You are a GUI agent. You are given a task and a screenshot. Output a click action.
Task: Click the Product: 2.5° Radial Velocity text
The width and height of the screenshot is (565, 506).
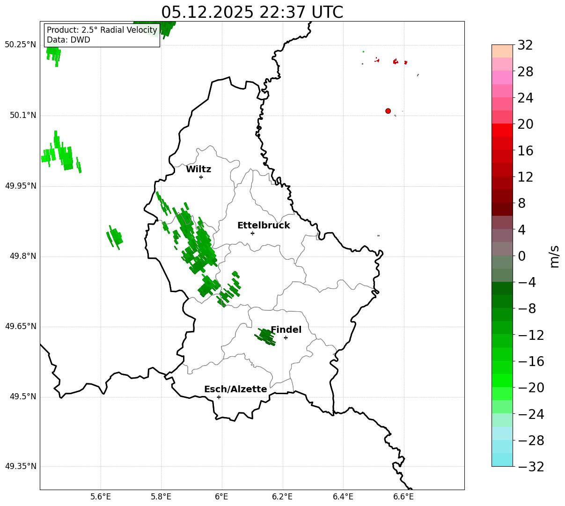coord(102,30)
